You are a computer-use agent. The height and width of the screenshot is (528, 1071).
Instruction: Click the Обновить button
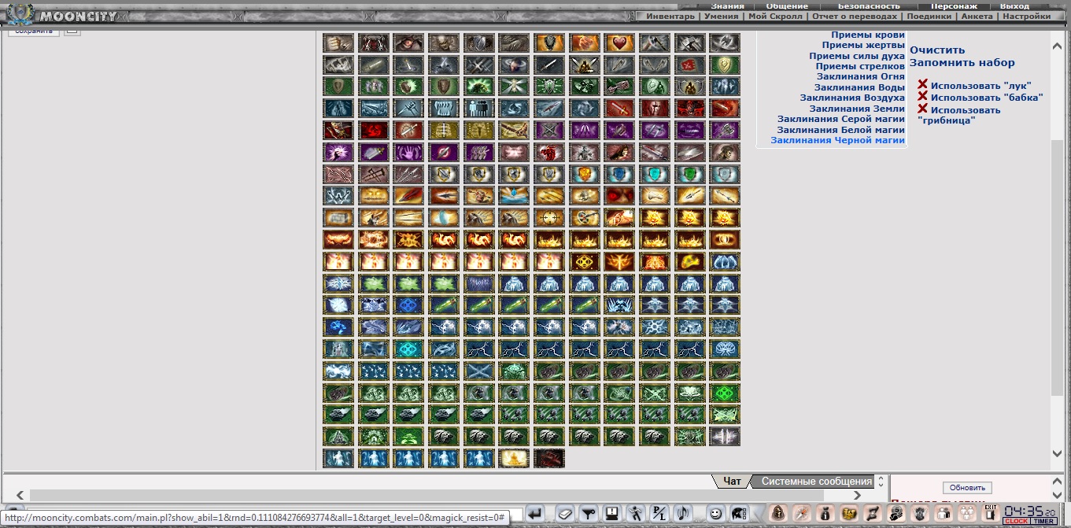(968, 488)
